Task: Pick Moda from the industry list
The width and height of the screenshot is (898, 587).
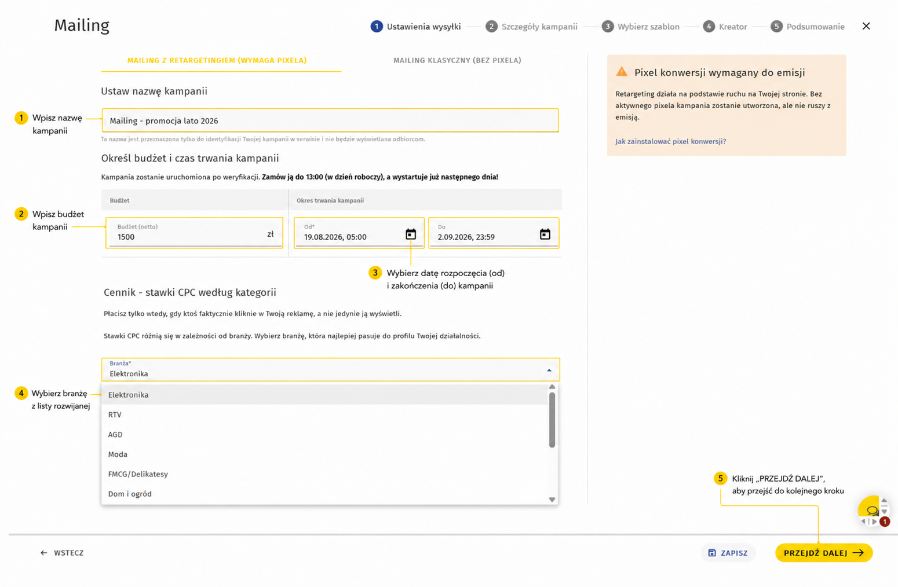Action: [x=324, y=454]
